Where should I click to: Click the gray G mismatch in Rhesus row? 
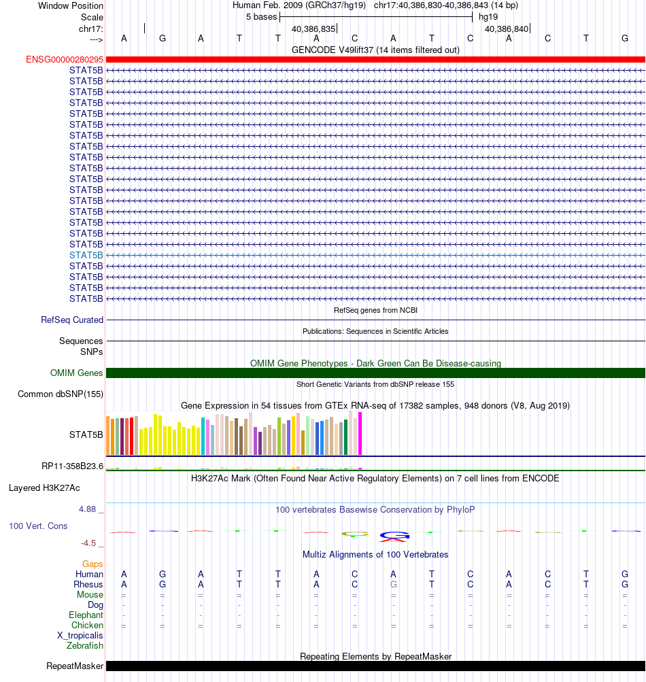point(393,584)
